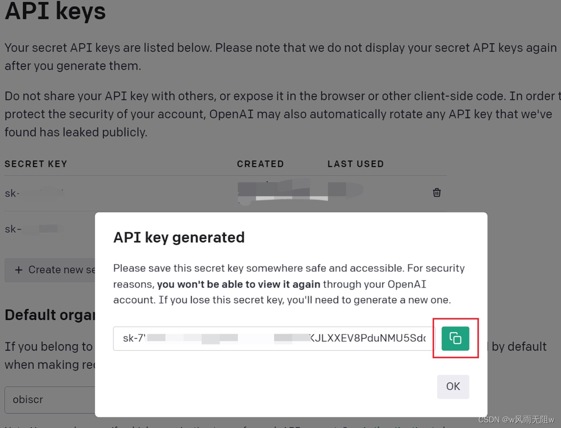Image resolution: width=561 pixels, height=428 pixels.
Task: Open the obiscr default organization dropdown
Action: (x=50, y=399)
